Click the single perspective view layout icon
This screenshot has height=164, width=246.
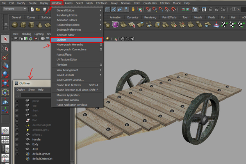click(5, 130)
